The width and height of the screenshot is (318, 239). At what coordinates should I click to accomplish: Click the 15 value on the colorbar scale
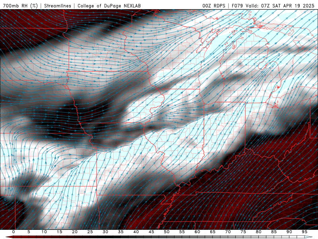[59, 232]
